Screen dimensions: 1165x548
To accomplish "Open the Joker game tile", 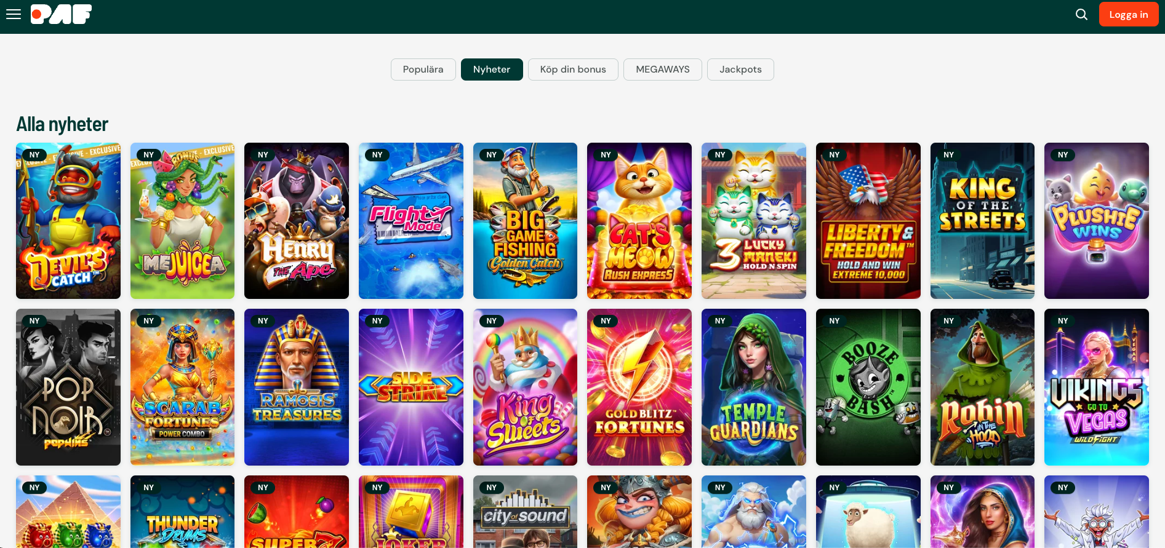I will (x=411, y=512).
